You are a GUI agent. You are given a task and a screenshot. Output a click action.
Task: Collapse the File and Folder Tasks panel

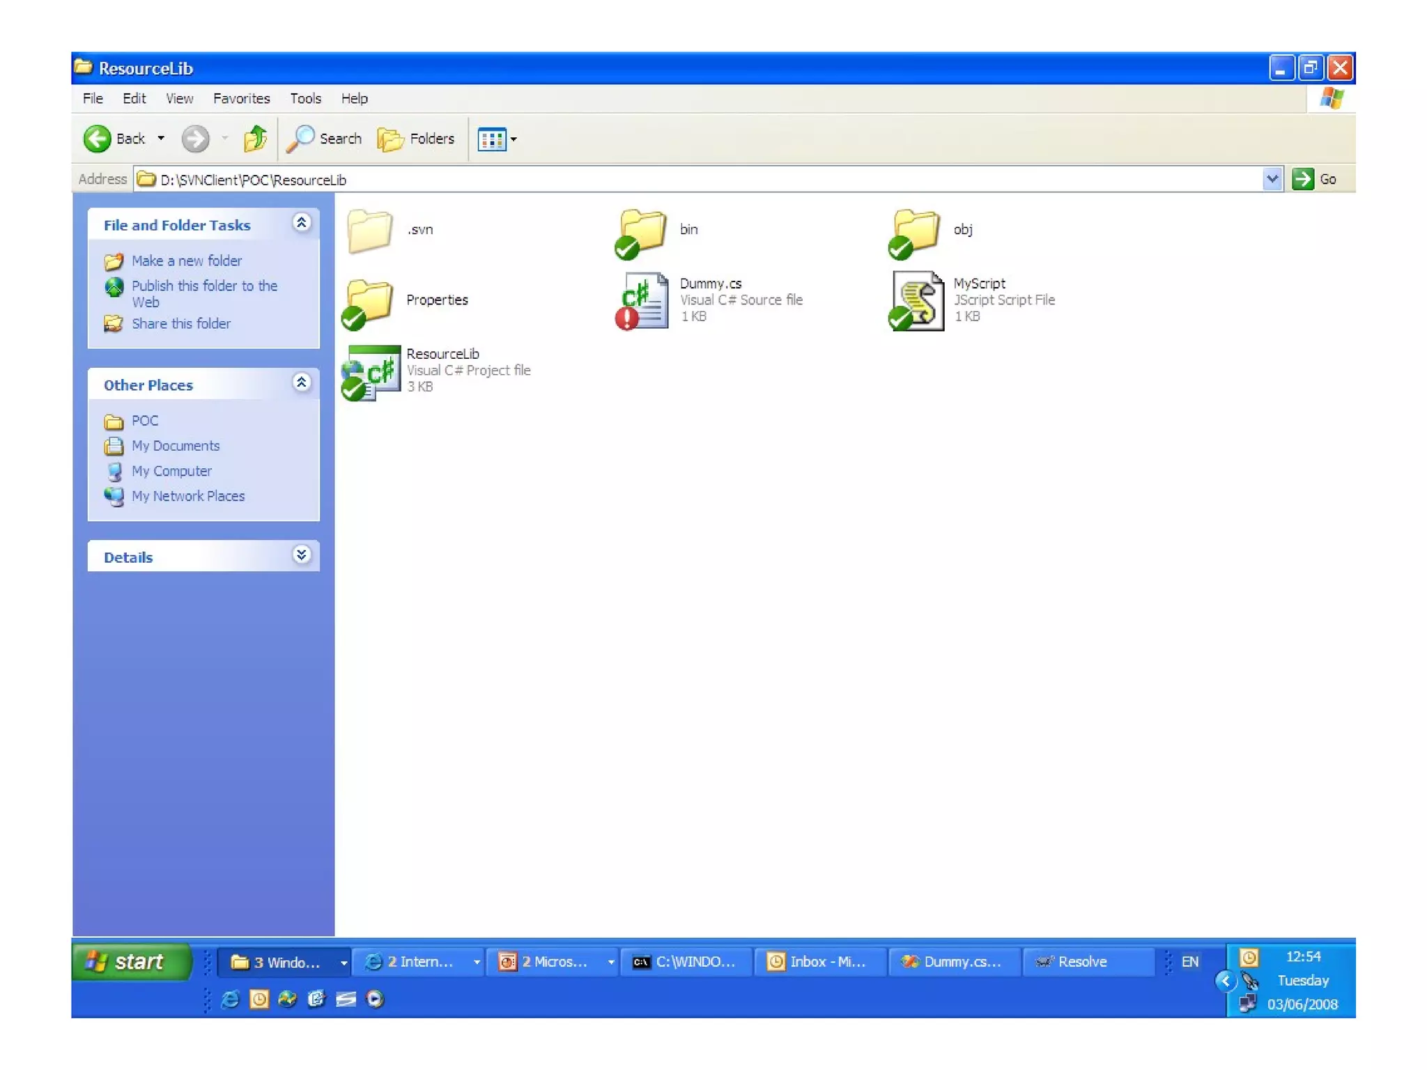301,223
